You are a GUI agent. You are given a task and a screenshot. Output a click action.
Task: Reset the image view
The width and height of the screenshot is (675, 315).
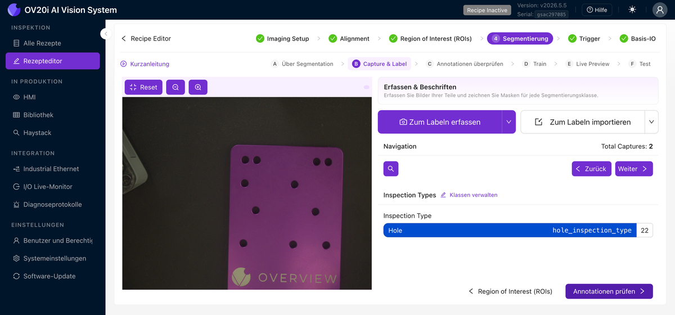tap(143, 87)
